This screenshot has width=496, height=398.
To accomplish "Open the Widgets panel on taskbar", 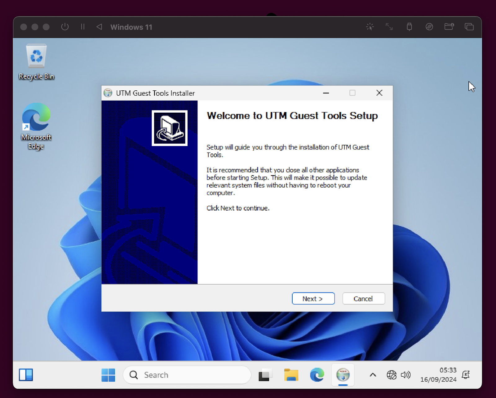I will (x=26, y=375).
